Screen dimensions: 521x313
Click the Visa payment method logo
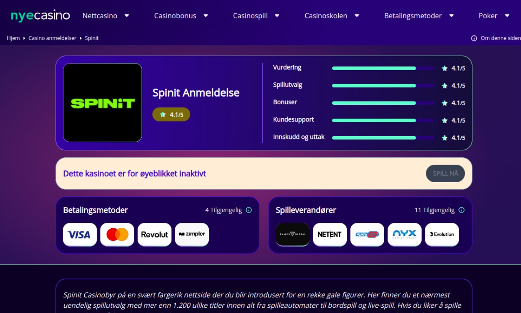pos(80,234)
